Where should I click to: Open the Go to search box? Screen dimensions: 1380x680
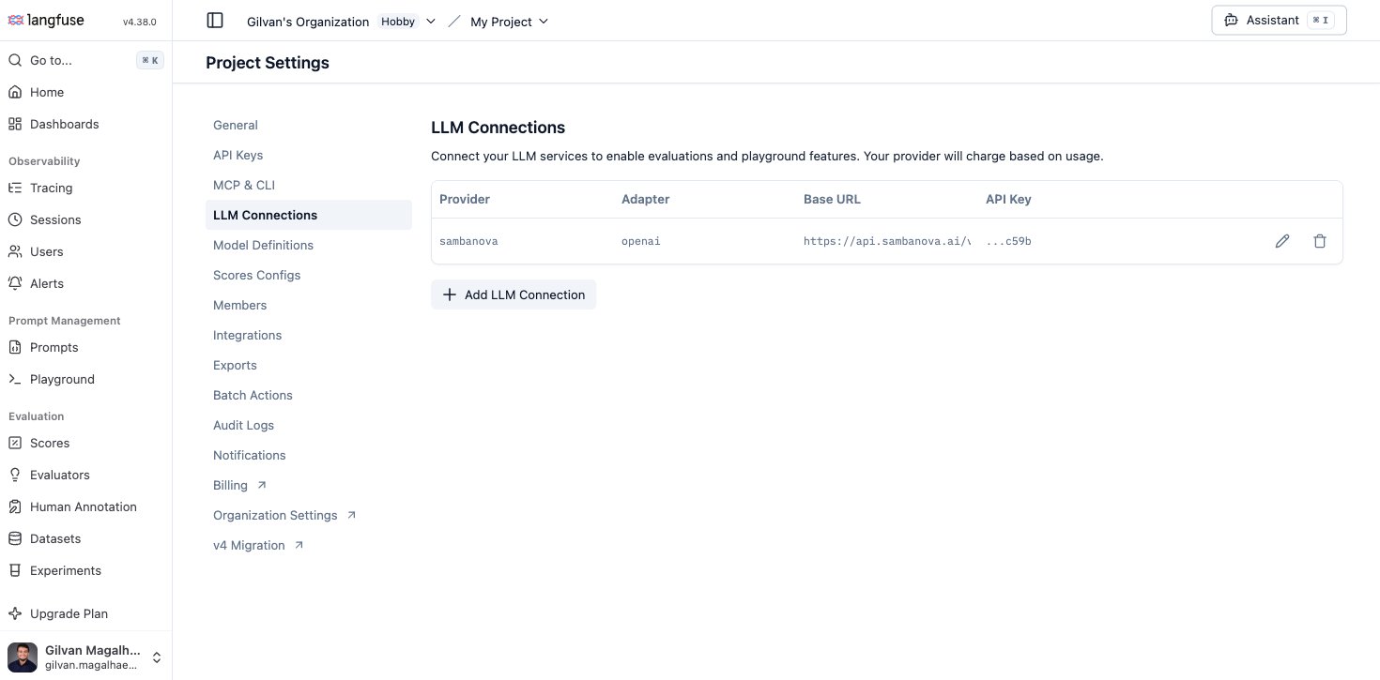[x=86, y=60]
